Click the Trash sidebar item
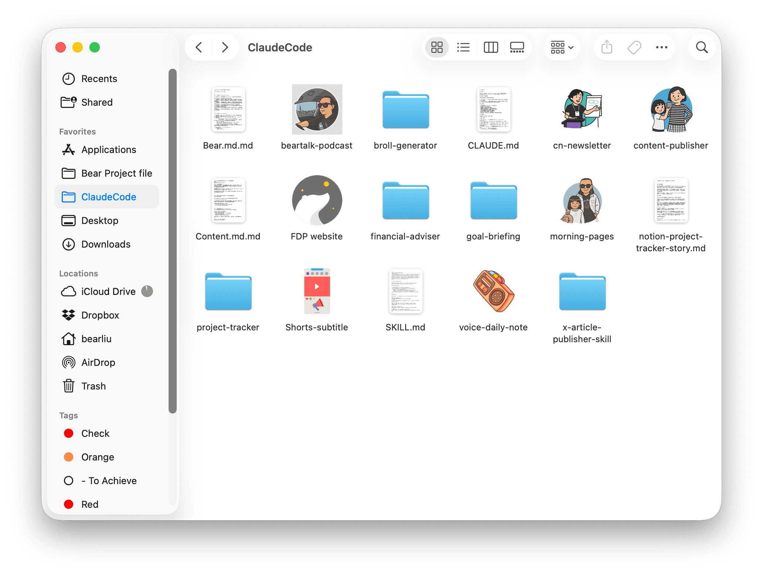This screenshot has height=575, width=763. pos(93,386)
